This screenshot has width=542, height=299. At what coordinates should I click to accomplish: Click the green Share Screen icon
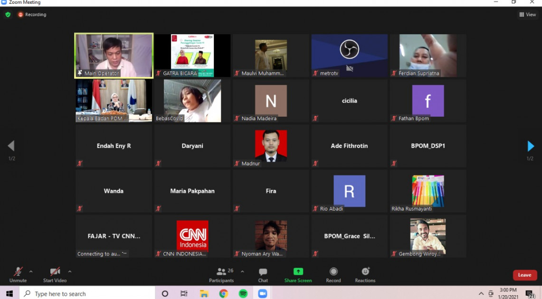click(298, 272)
